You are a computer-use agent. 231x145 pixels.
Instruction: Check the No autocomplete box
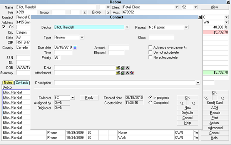click(x=150, y=57)
